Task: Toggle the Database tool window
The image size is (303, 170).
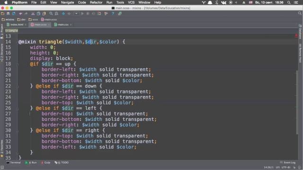Action: [300, 32]
